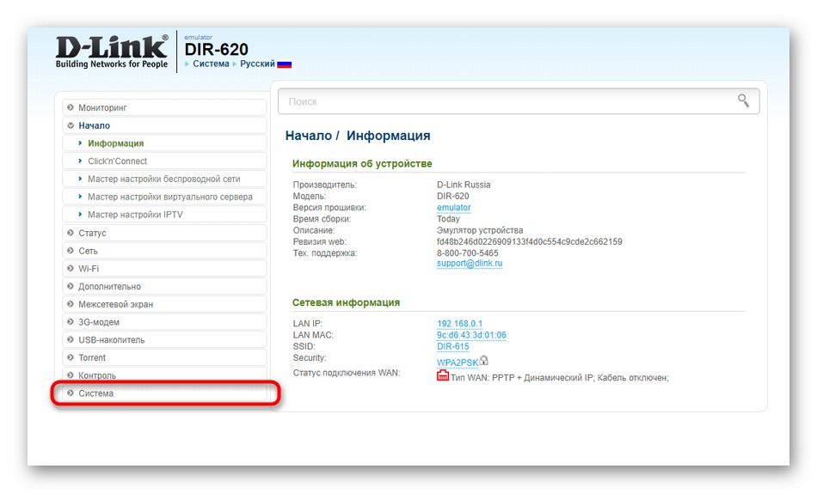Click the 8-800-700-5465 support phone
817x493 pixels.
pos(467,253)
